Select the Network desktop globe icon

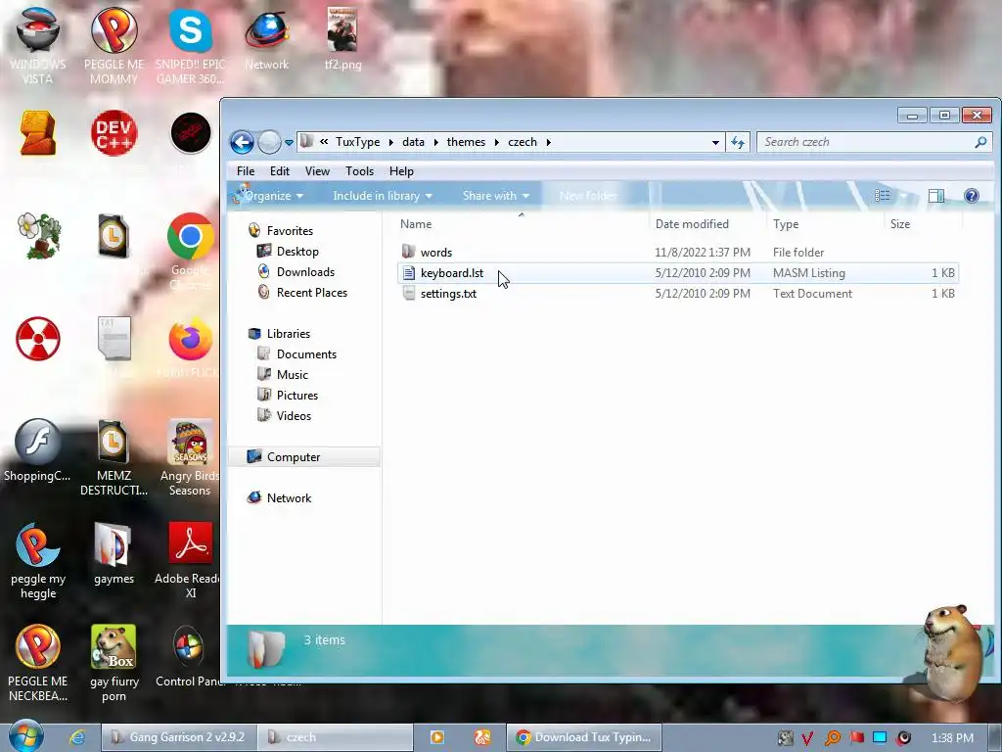[267, 39]
